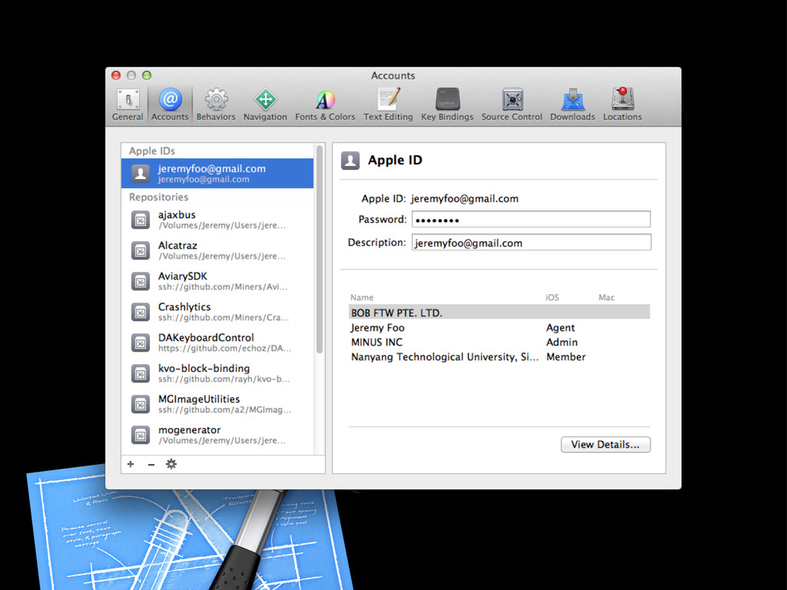
Task: Select the Accounts preferences icon
Action: point(170,104)
